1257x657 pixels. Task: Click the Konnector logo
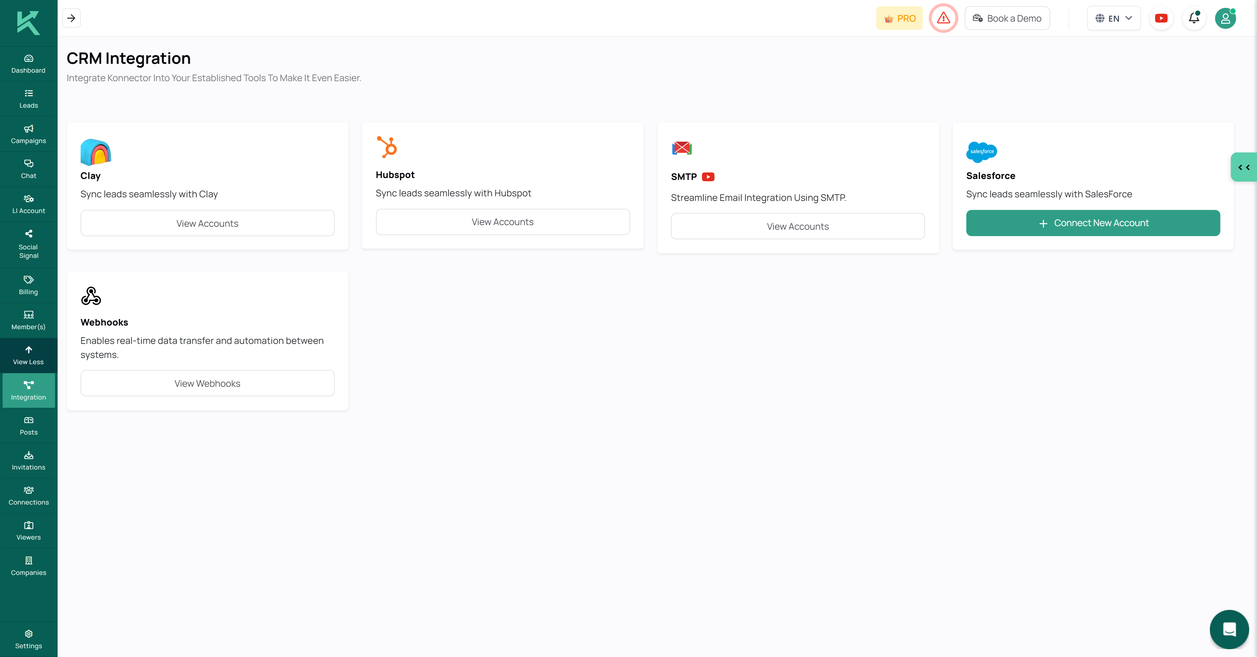[28, 23]
